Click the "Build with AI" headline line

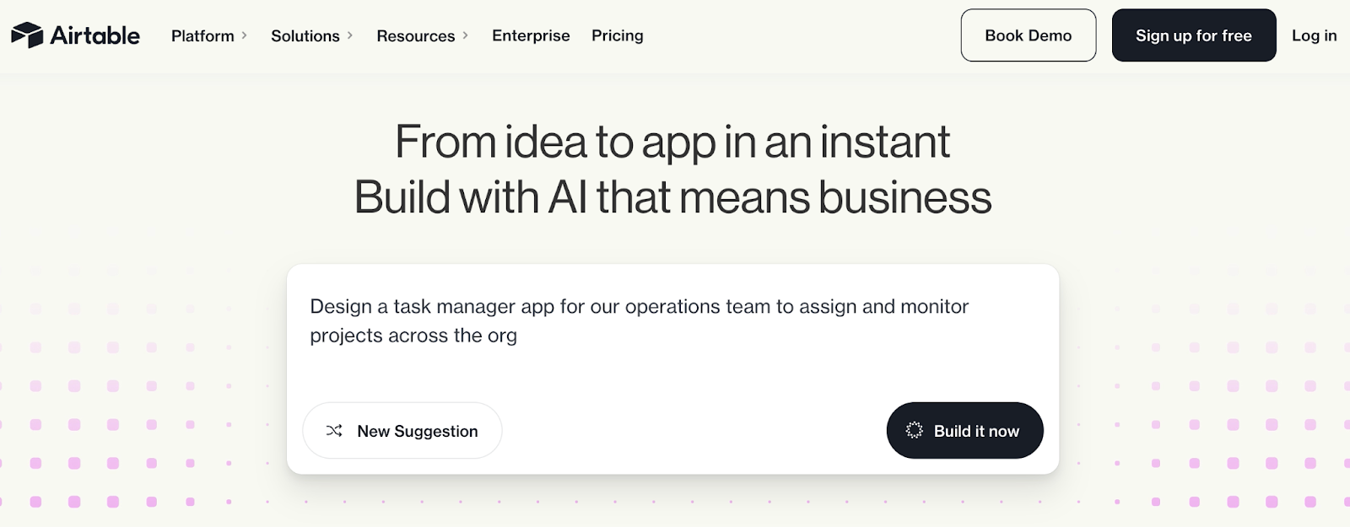tap(672, 197)
